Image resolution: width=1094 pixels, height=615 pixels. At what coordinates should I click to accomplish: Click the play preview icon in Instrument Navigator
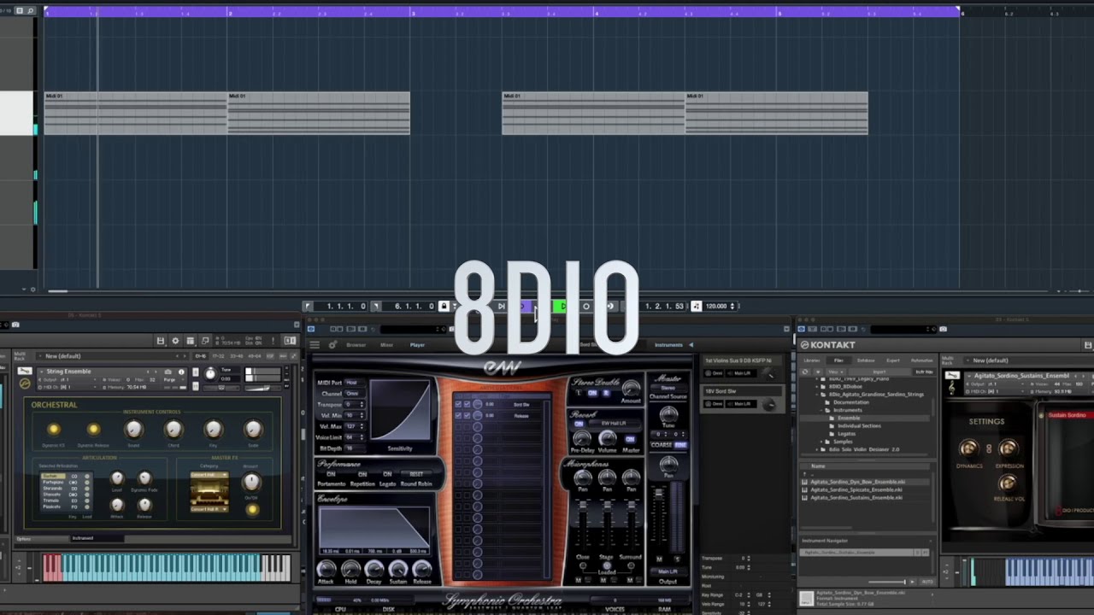(x=913, y=582)
